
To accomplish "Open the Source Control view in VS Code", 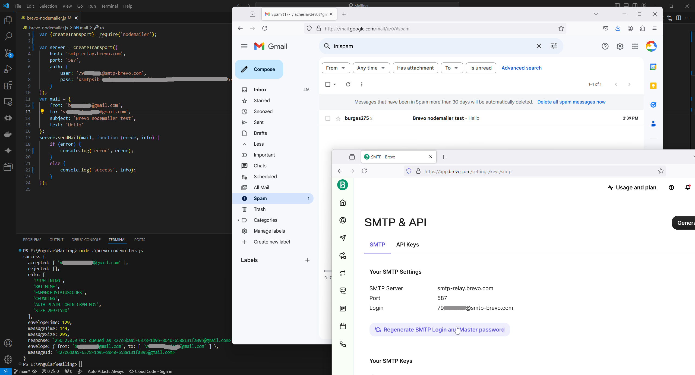I will pyautogui.click(x=8, y=52).
